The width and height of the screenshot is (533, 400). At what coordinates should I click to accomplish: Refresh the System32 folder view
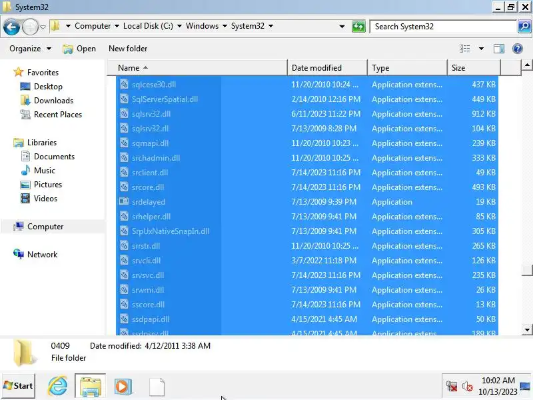(358, 27)
